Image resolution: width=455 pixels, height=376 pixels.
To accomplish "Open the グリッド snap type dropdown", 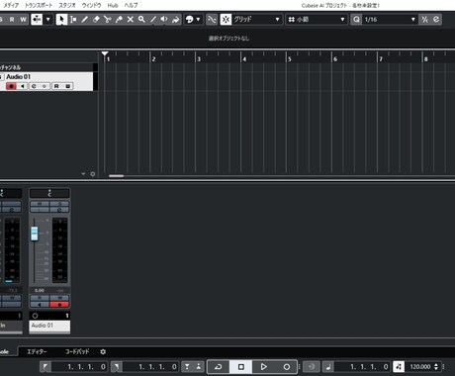I will (x=256, y=20).
